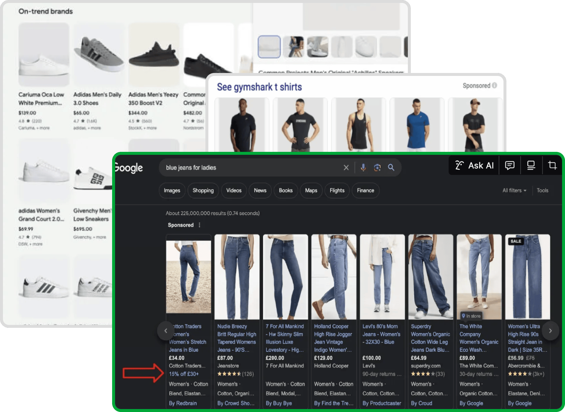
Task: Open Superdry Women's Organic Cotton Wide Leg listing
Action: click(430, 338)
